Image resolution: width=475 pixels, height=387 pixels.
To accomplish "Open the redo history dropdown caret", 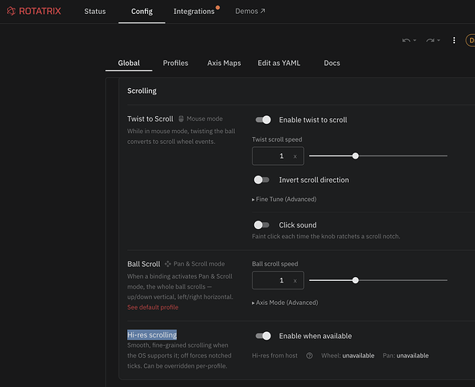I will pyautogui.click(x=439, y=40).
